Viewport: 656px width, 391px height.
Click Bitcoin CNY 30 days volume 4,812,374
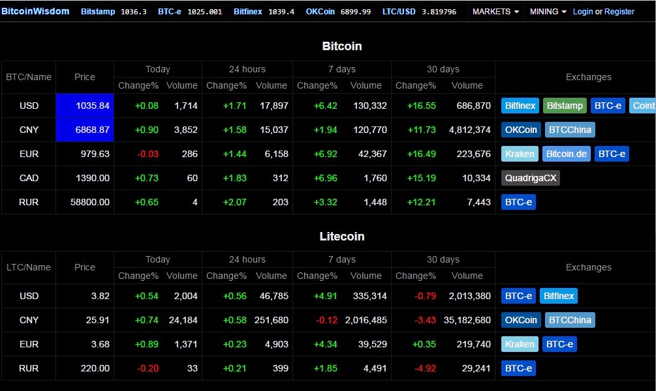(470, 130)
